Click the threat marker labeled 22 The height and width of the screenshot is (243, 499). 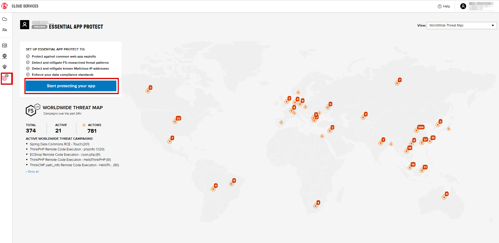coord(177,120)
